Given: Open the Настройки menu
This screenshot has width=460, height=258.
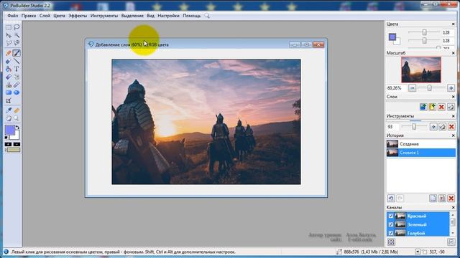Looking at the screenshot, I should click(x=168, y=16).
